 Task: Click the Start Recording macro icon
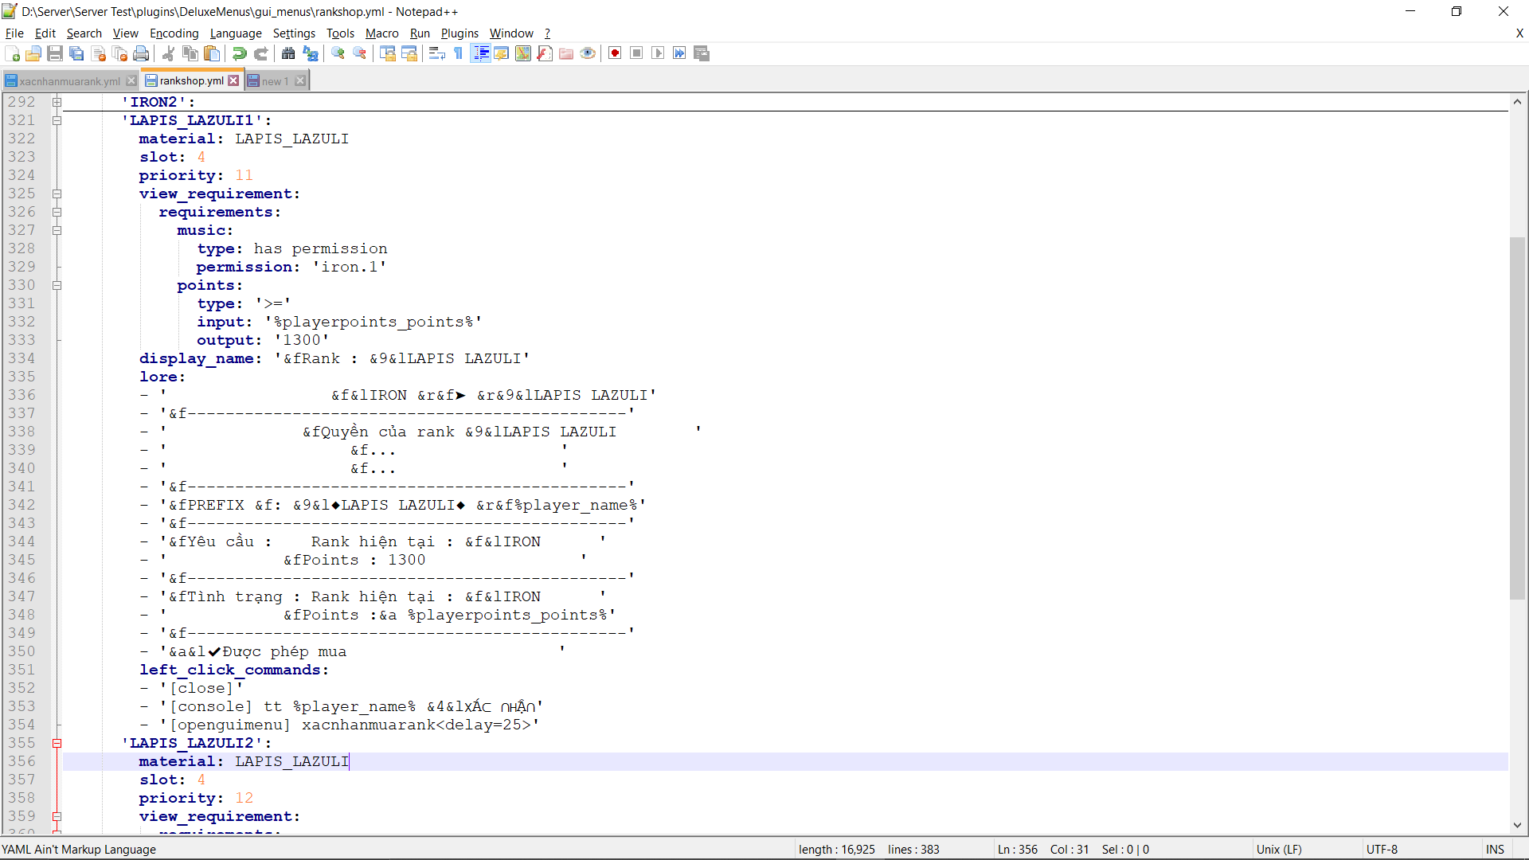pyautogui.click(x=615, y=53)
